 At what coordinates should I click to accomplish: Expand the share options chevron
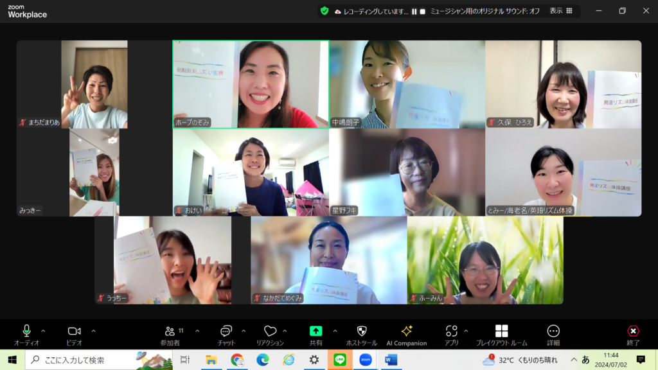click(335, 331)
